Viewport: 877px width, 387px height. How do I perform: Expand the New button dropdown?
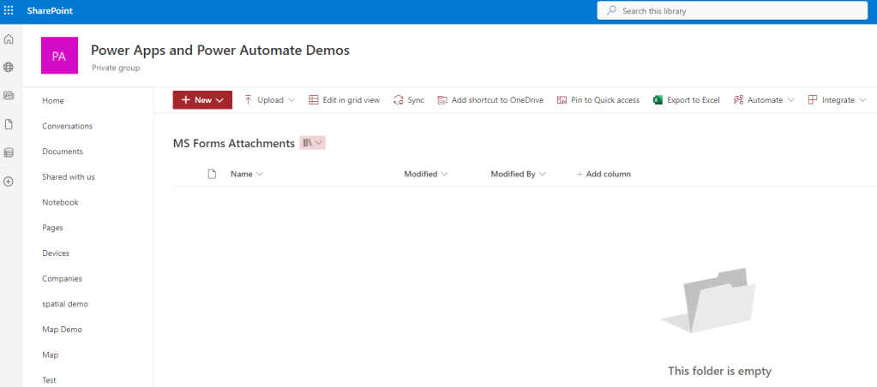coord(202,100)
